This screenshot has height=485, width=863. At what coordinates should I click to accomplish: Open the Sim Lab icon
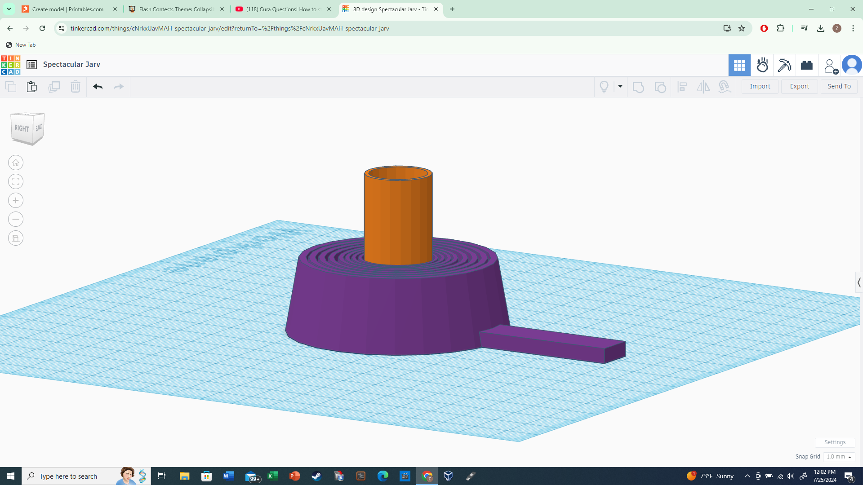[762, 66]
